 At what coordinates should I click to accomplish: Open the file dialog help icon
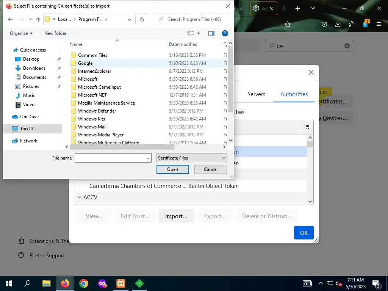[225, 33]
